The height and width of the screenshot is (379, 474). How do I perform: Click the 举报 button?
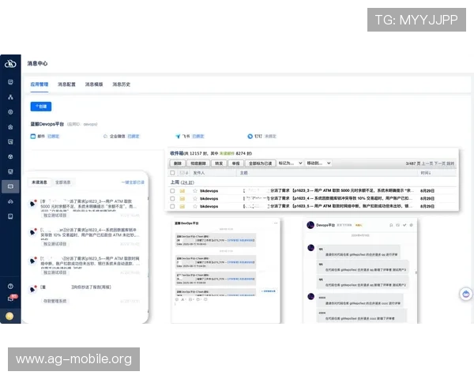point(235,163)
